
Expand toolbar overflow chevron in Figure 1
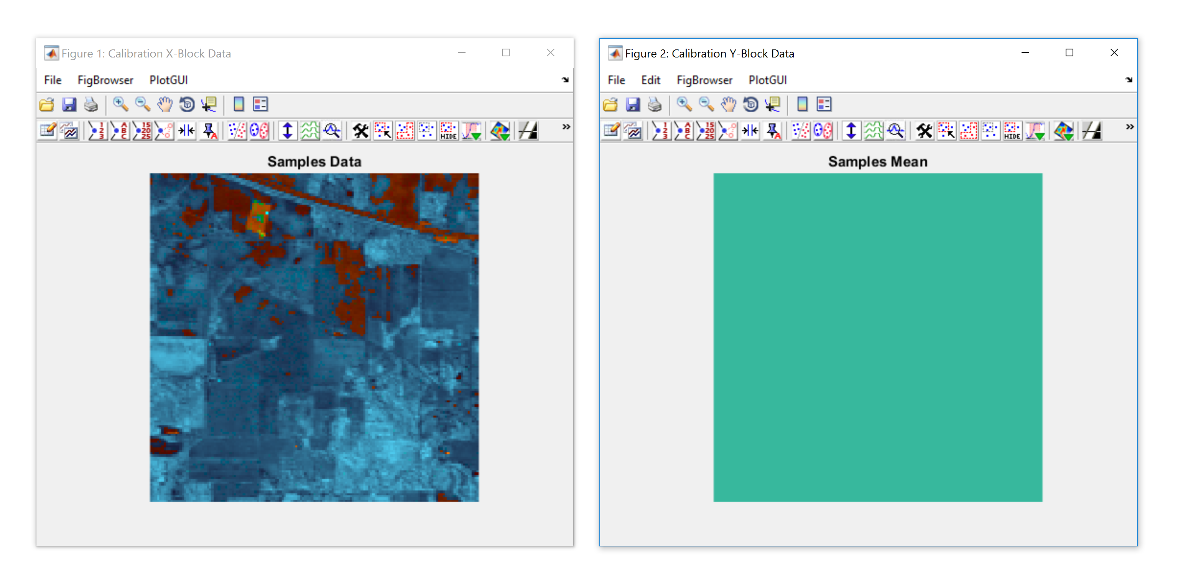coord(566,126)
